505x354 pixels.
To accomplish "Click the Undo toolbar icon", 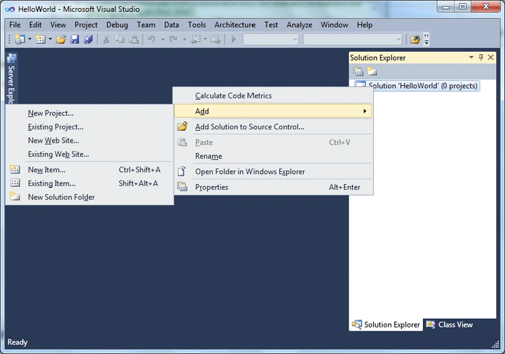I will [151, 39].
